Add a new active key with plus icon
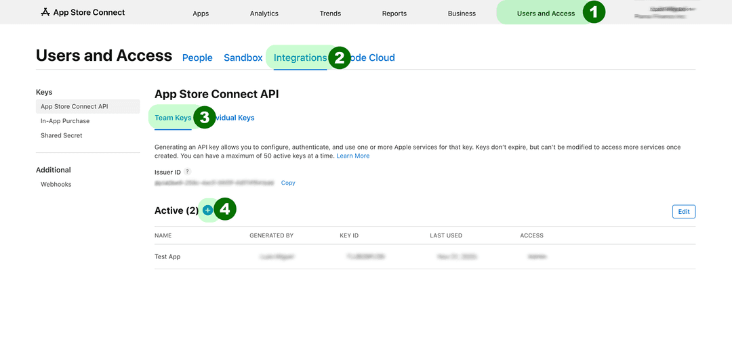732x341 pixels. point(208,210)
